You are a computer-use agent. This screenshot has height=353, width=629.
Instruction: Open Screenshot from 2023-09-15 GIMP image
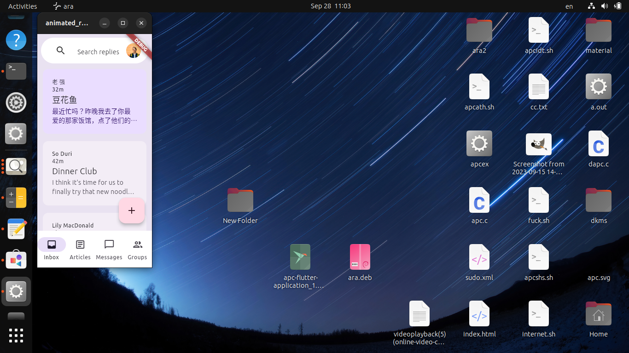[x=539, y=144]
